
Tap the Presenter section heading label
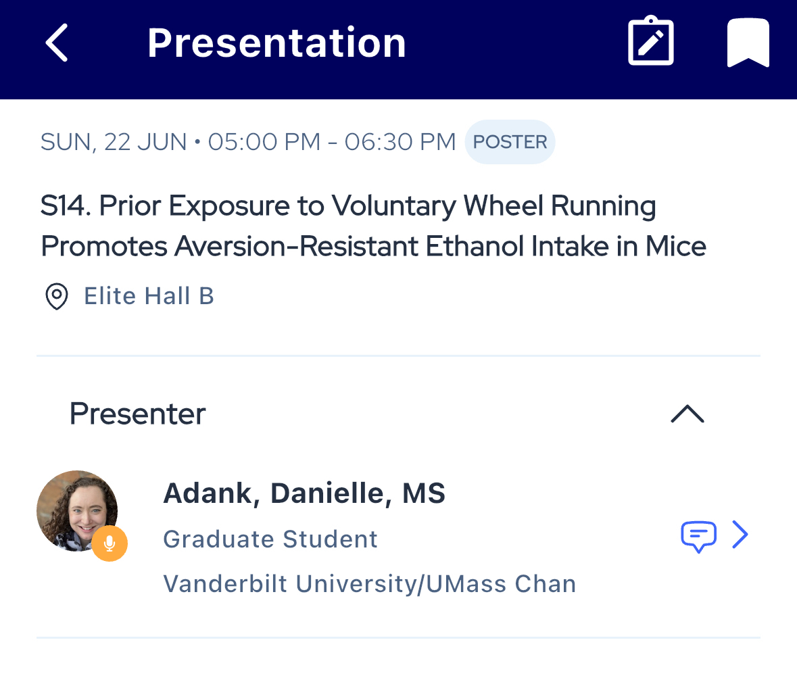137,414
